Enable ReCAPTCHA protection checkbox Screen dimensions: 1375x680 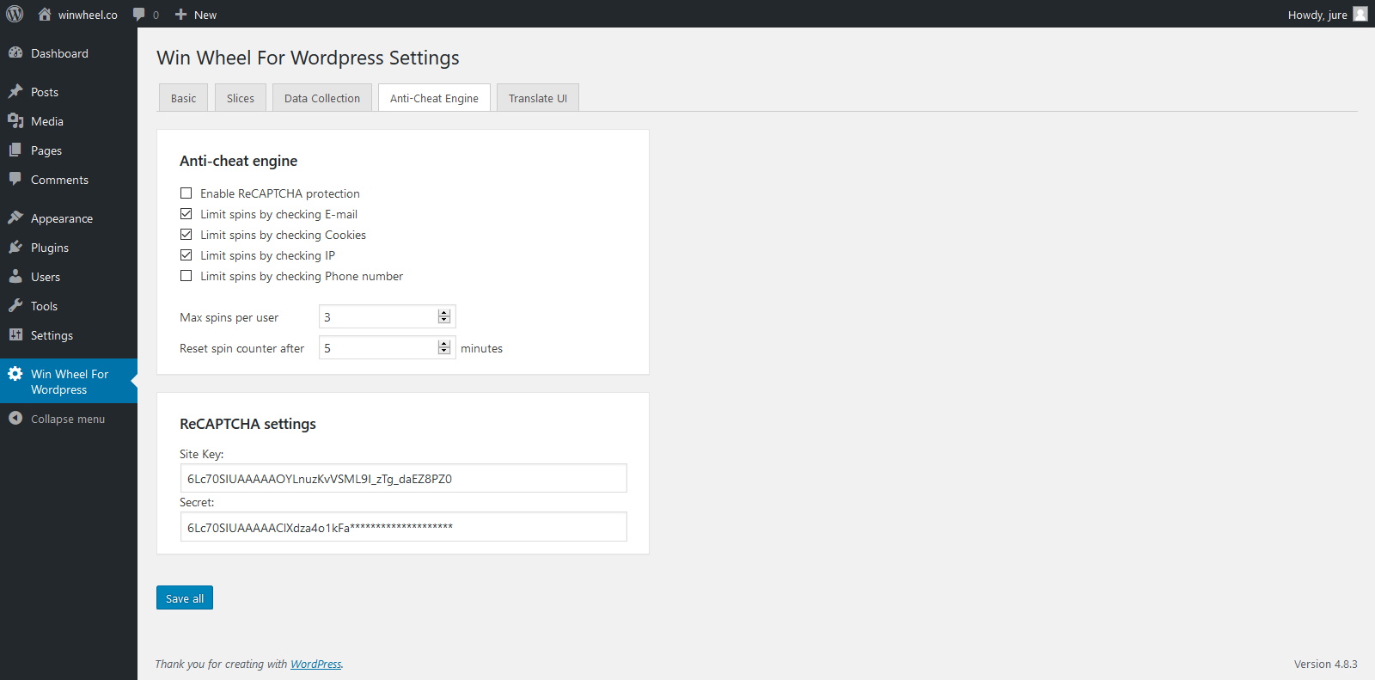tap(186, 193)
